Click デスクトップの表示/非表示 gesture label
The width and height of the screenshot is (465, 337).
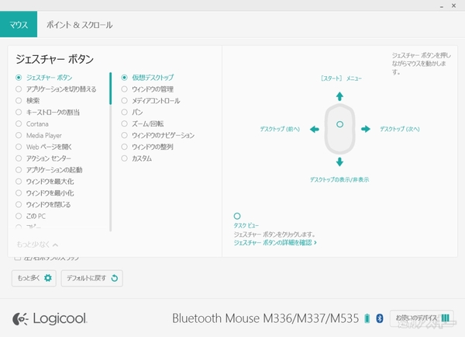[339, 179]
